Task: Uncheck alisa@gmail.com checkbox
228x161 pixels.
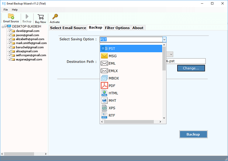Action: click(10, 51)
